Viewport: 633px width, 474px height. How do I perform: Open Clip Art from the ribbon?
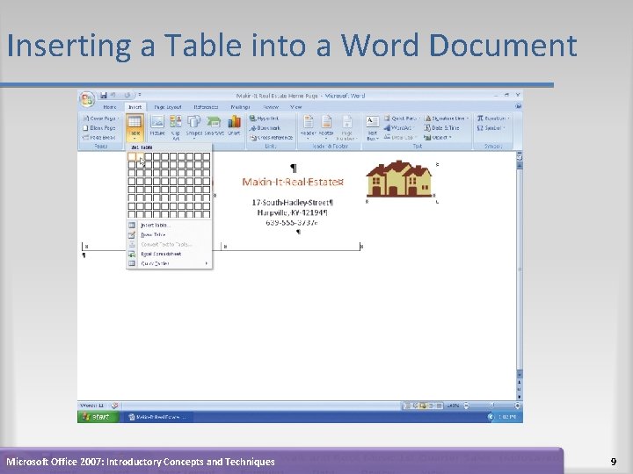click(x=176, y=127)
